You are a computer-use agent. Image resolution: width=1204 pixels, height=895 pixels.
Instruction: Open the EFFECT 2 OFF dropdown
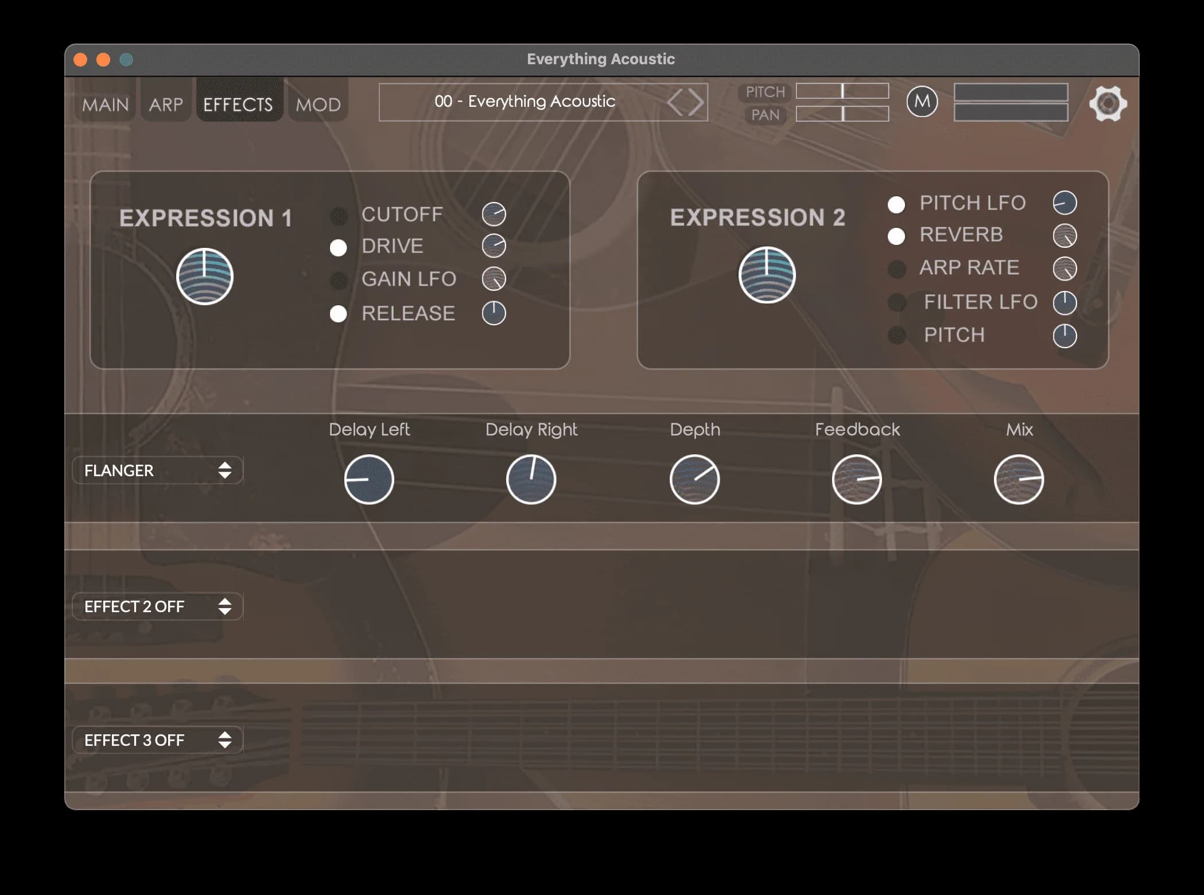coord(157,606)
